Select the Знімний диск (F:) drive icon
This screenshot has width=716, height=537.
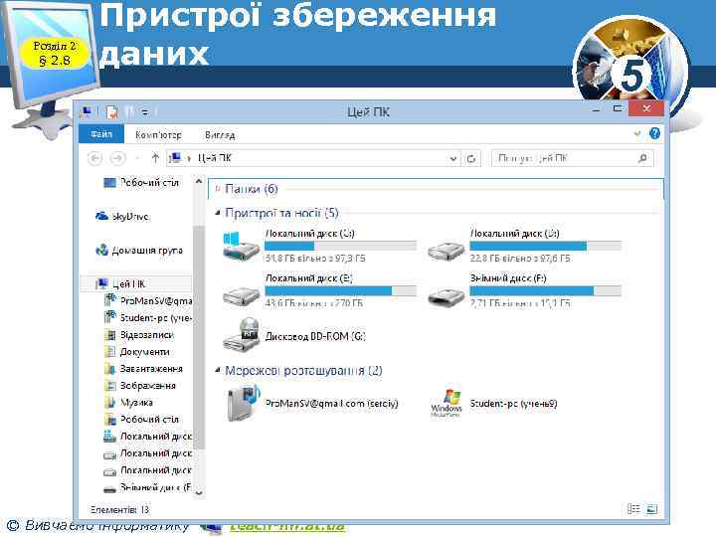[446, 296]
